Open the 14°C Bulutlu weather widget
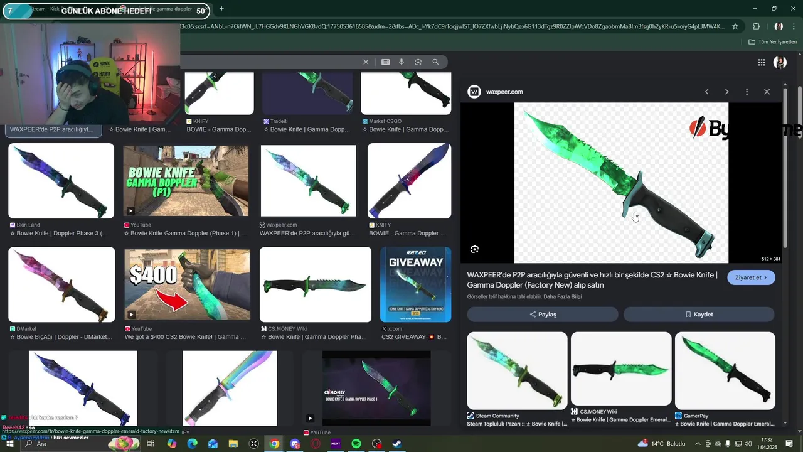The height and width of the screenshot is (452, 803). coord(661,444)
